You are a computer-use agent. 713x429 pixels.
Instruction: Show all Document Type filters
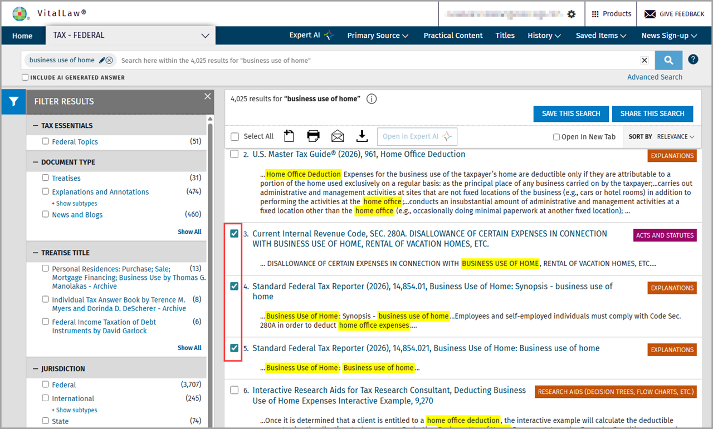click(x=189, y=231)
